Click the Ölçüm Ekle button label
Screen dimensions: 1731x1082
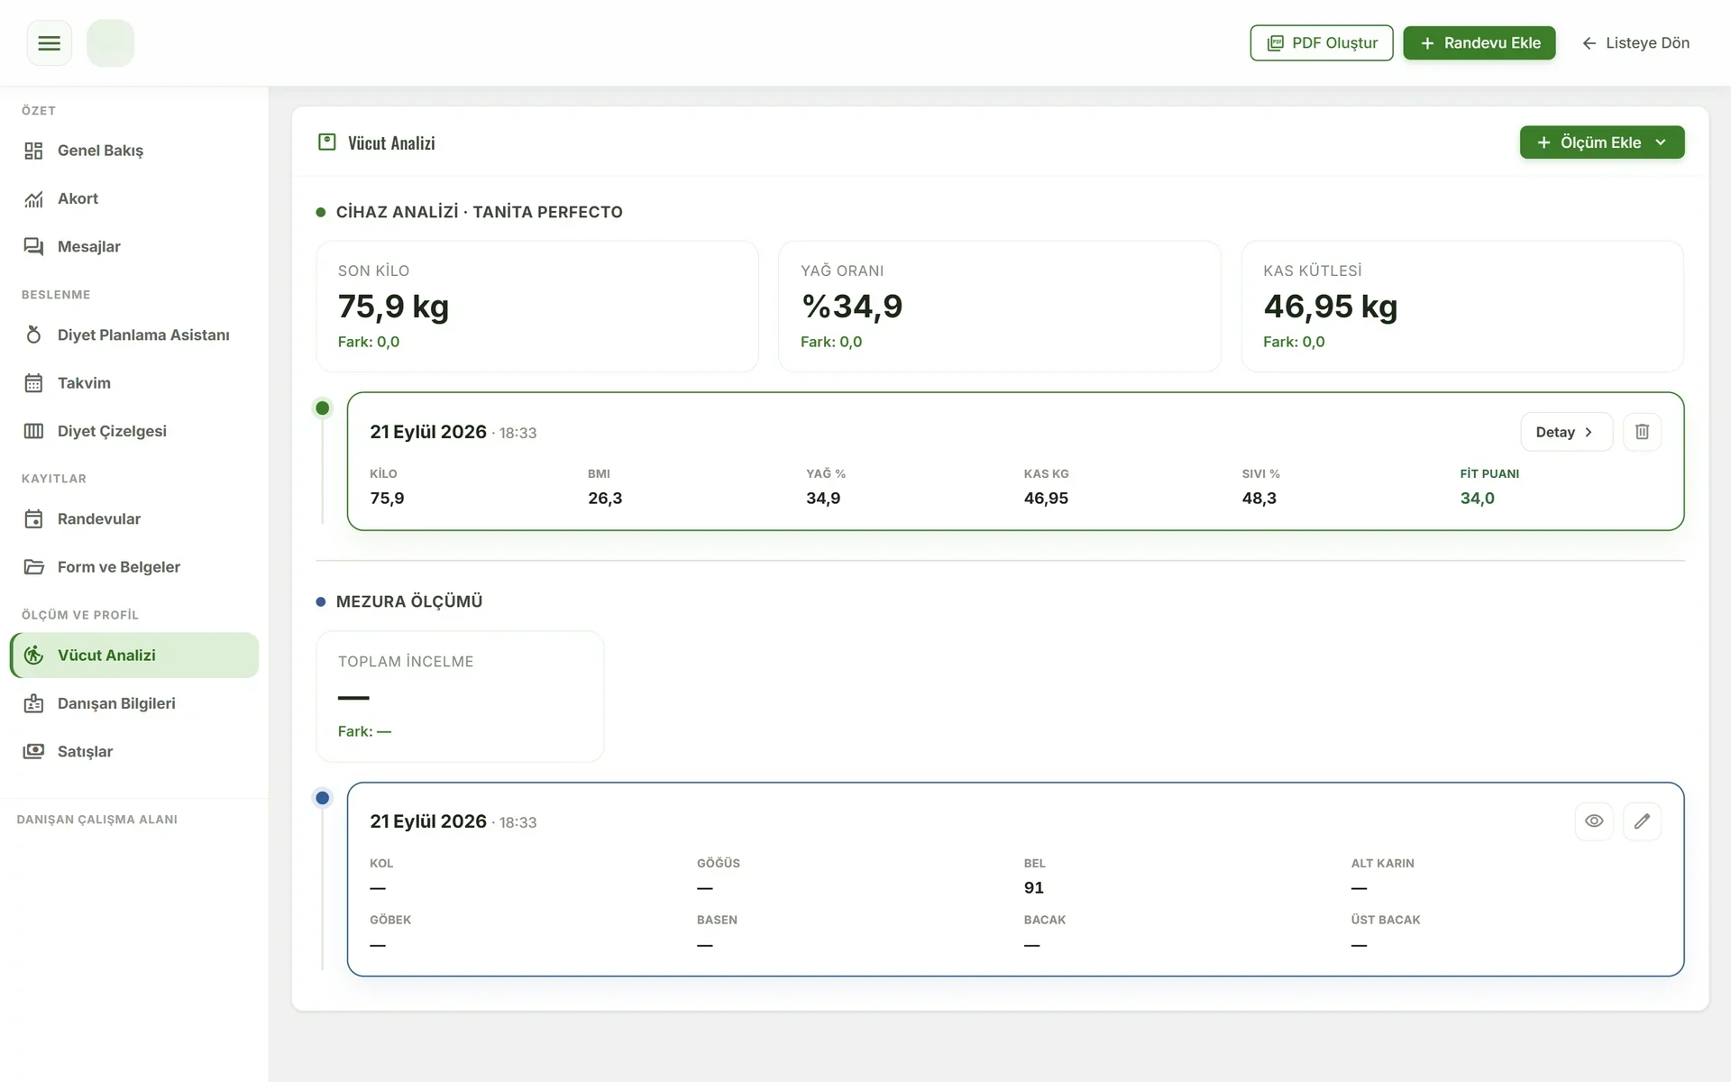tap(1600, 142)
